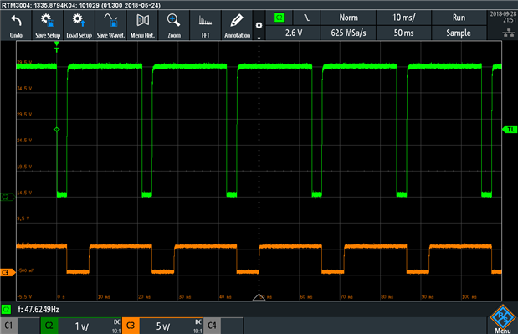518x334 pixels.
Task: Change the falling edge trigger slope
Action: [x=306, y=18]
